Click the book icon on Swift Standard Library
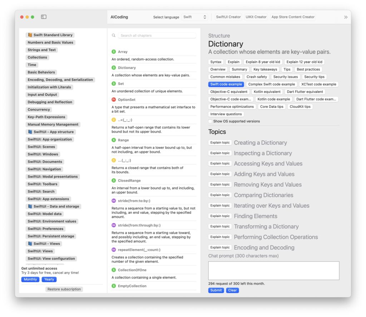Image resolution: width=366 pixels, height=317 pixels. click(x=30, y=35)
